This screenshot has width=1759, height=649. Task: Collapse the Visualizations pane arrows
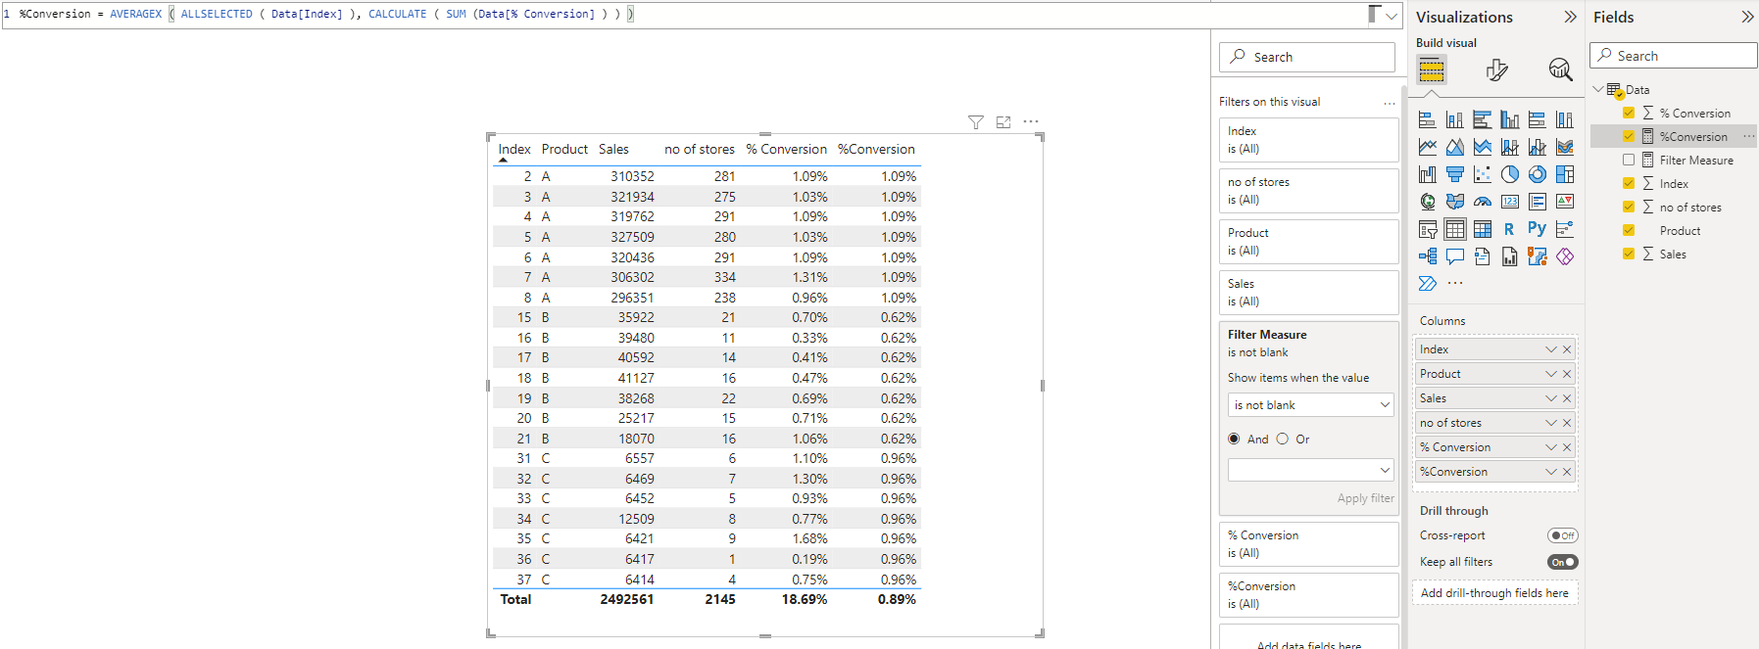click(x=1570, y=17)
